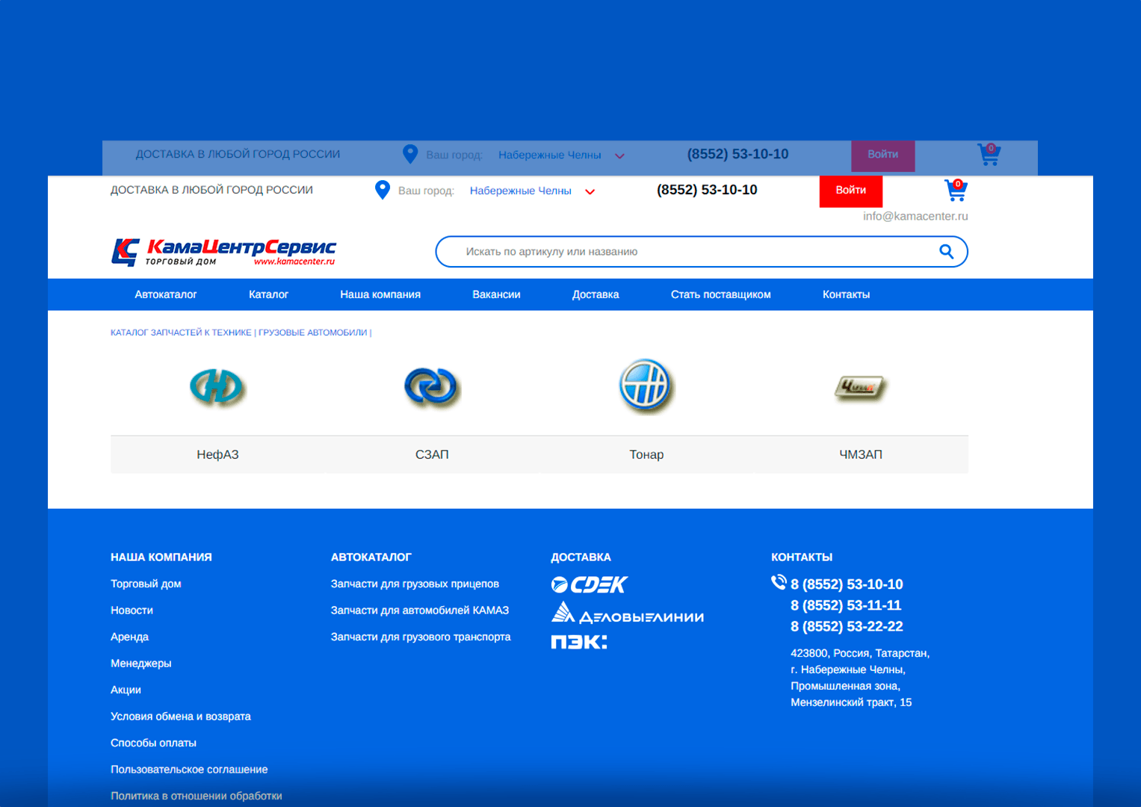The height and width of the screenshot is (807, 1141).
Task: Open the Доставка menu item in the navigation bar
Action: point(596,294)
